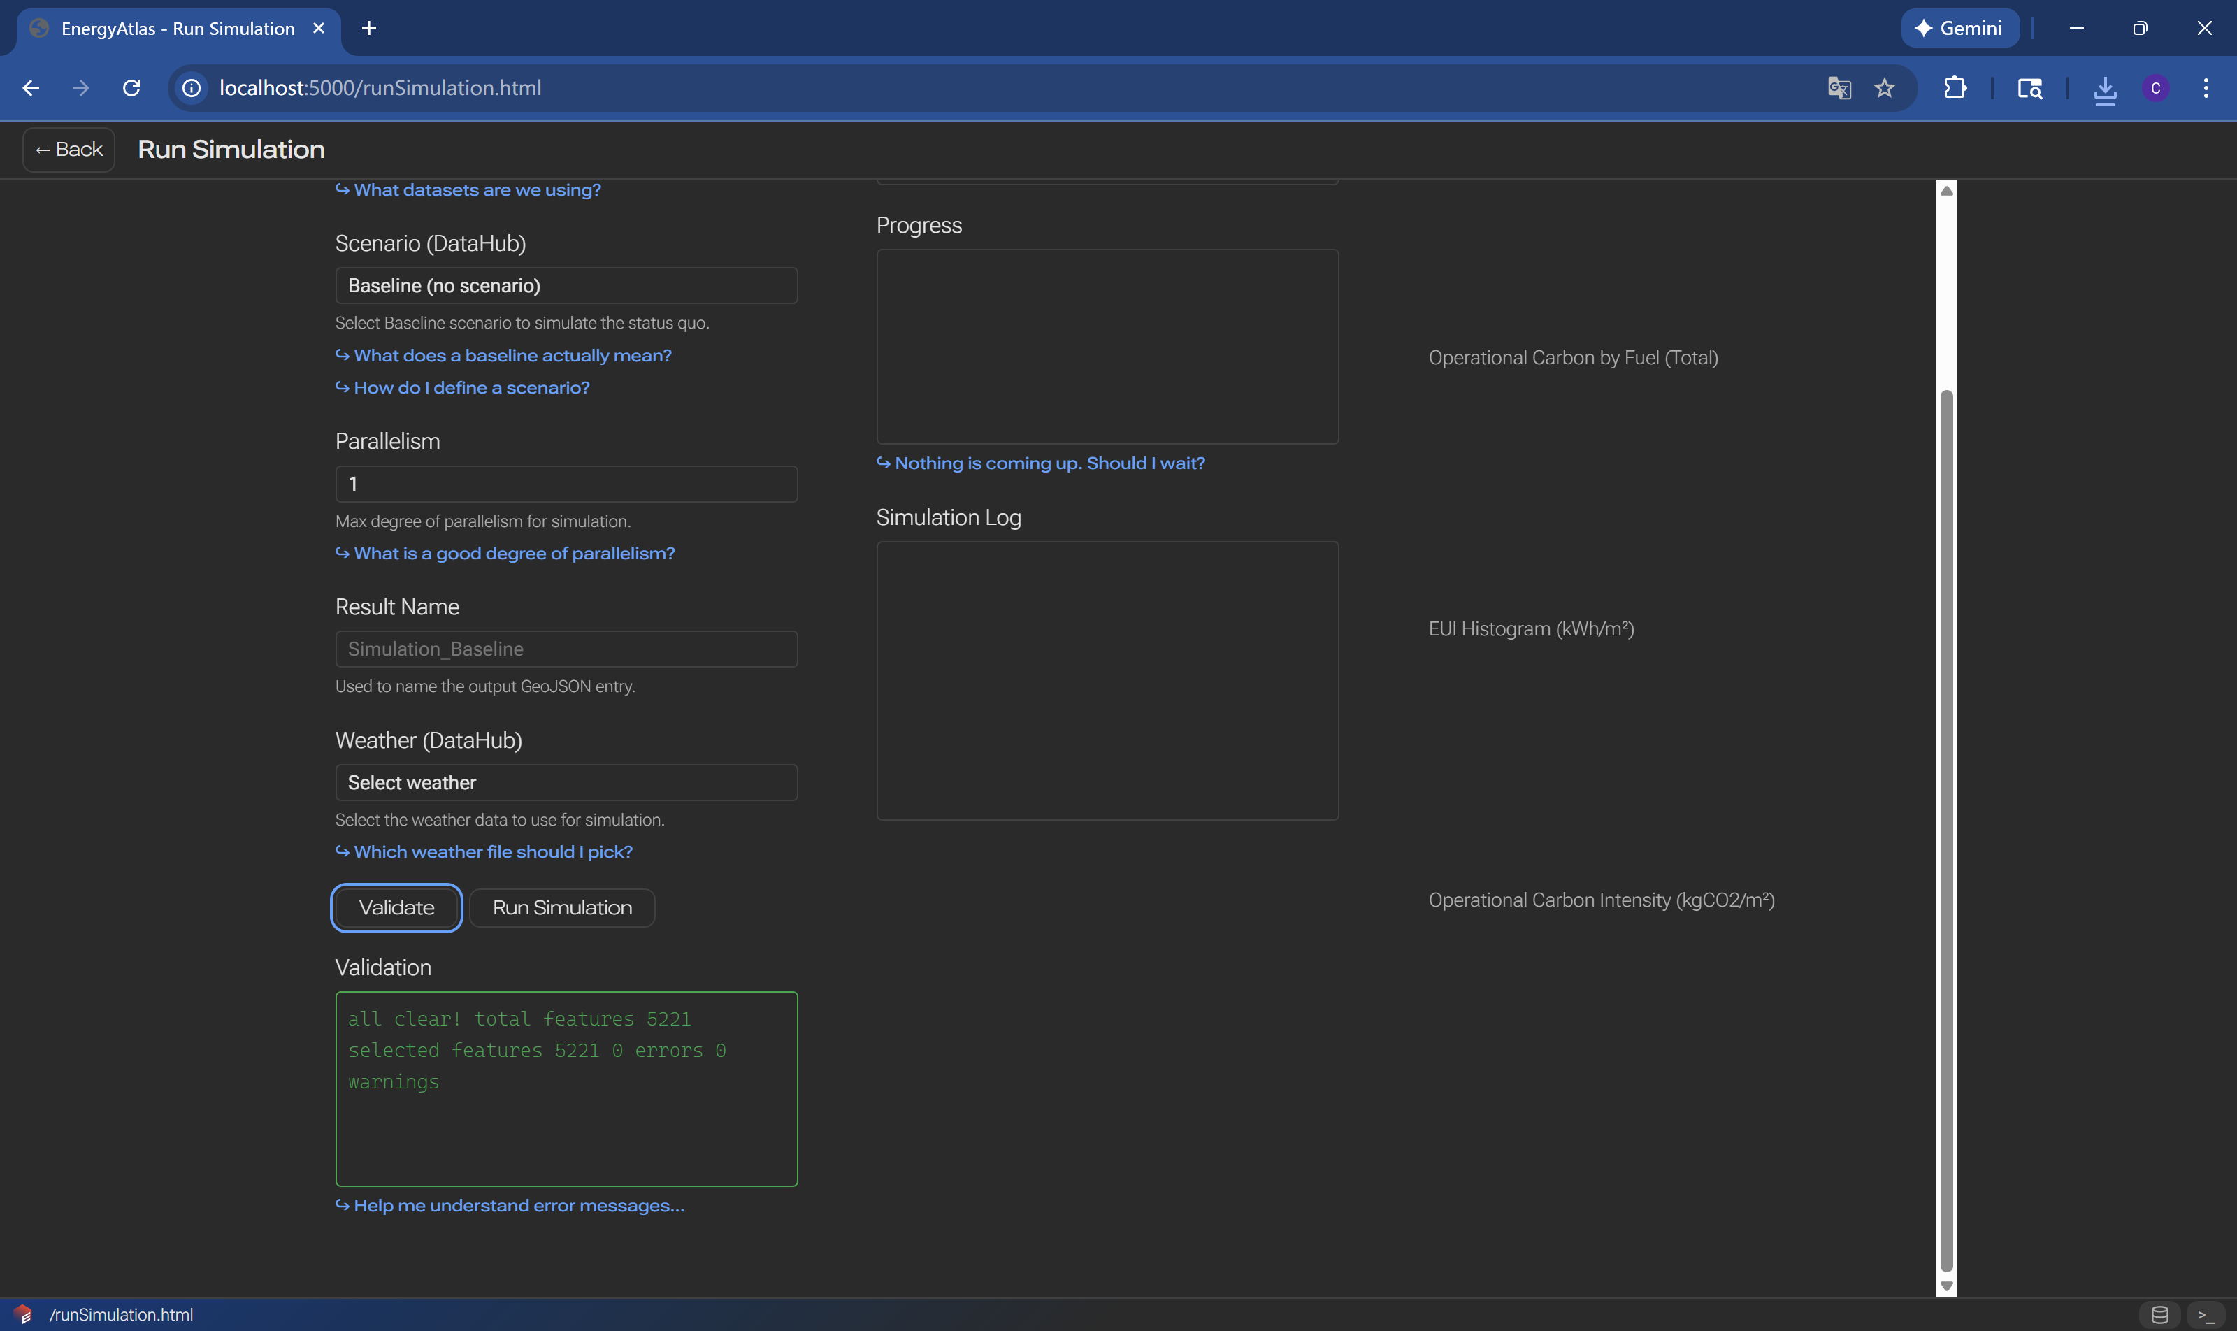Expand the Scenario (DataHub) dropdown
2237x1331 pixels.
coord(566,285)
